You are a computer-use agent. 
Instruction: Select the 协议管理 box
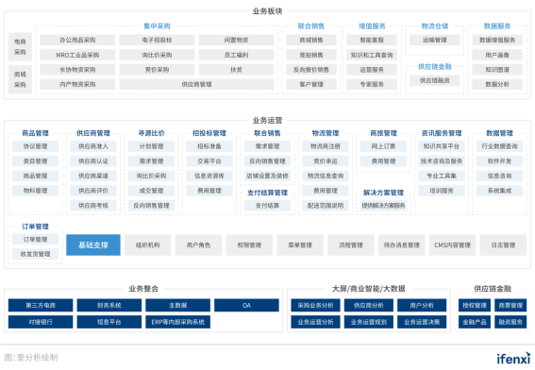point(35,146)
